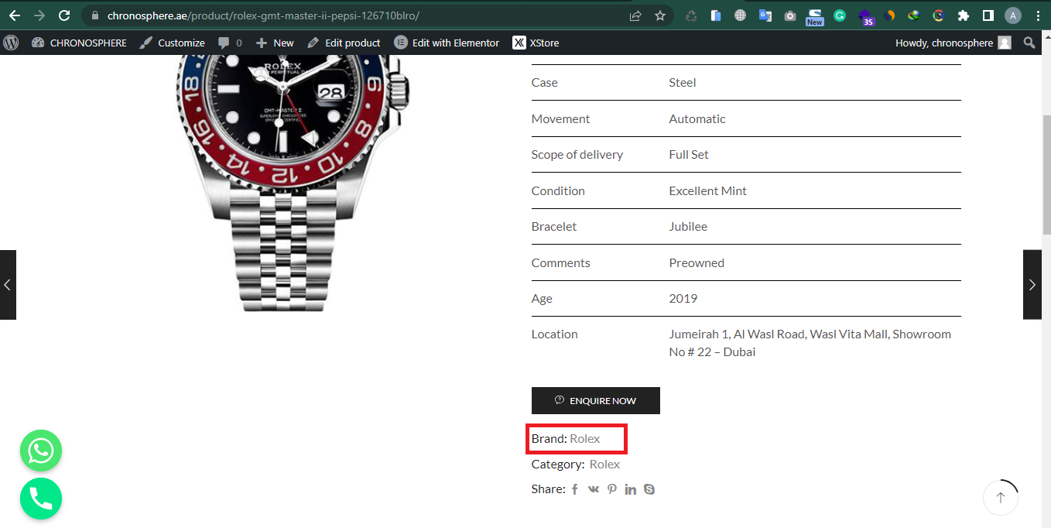Share the product on Pinterest

[612, 489]
